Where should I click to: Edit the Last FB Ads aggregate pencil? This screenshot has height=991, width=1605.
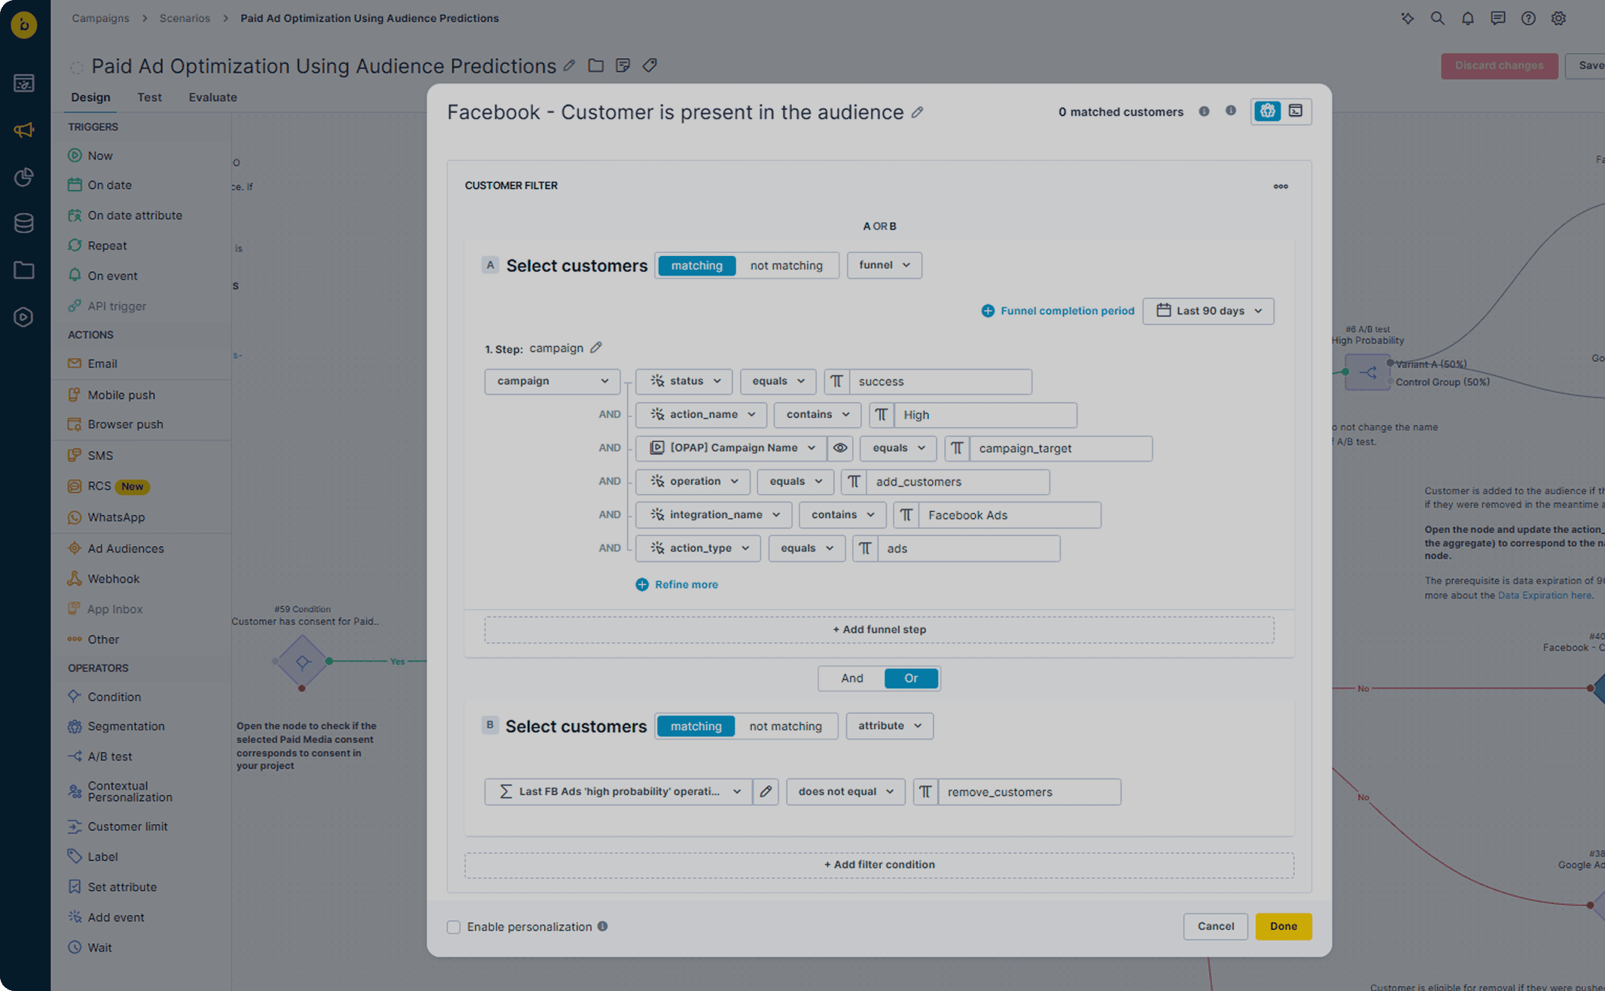(766, 791)
